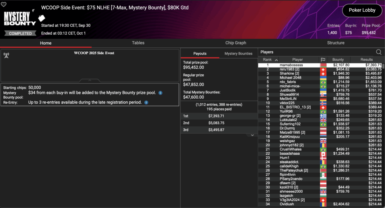Image resolution: width=385 pixels, height=208 pixels.
Task: Show the Mystery Bounties tab
Action: tap(238, 54)
